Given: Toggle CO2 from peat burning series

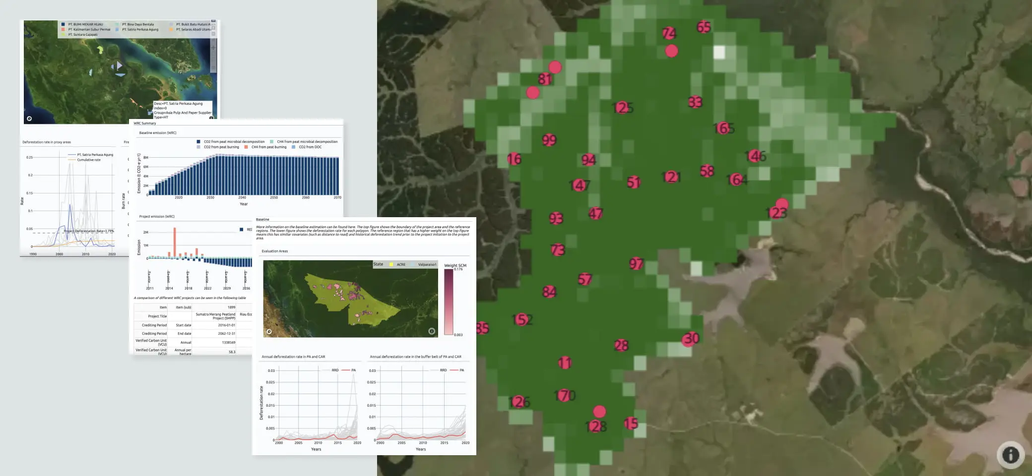Looking at the screenshot, I should (218, 147).
